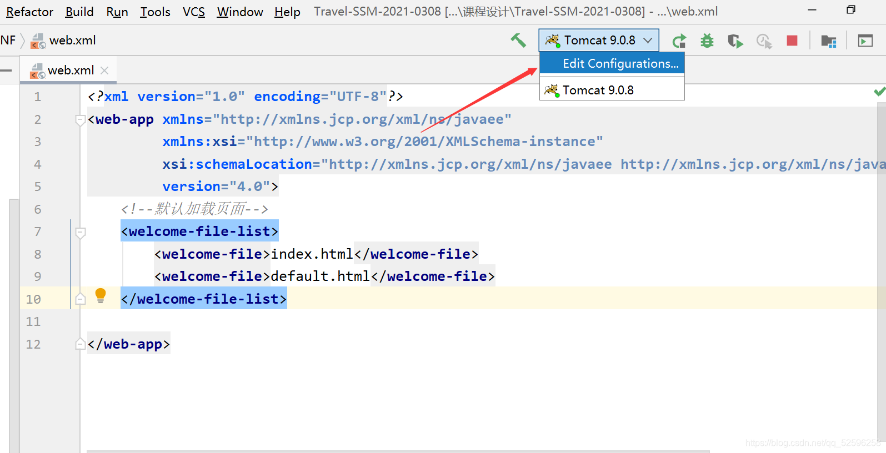
Task: Click line number 1 in the gutter
Action: pyautogui.click(x=37, y=97)
